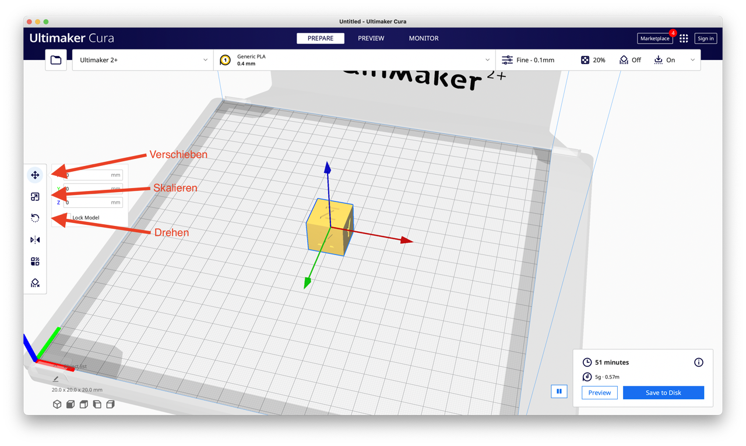The width and height of the screenshot is (746, 446).
Task: Click the Sign in button
Action: click(706, 38)
